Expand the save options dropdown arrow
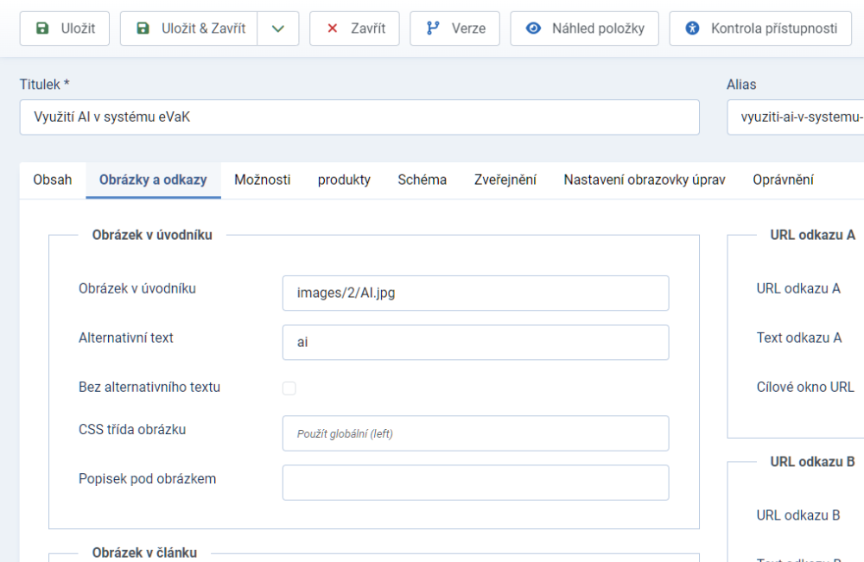This screenshot has height=562, width=864. (x=277, y=28)
